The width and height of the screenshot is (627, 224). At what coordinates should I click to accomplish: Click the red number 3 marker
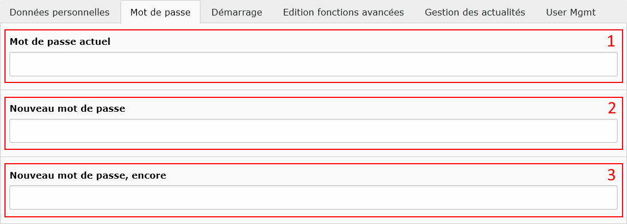click(611, 175)
